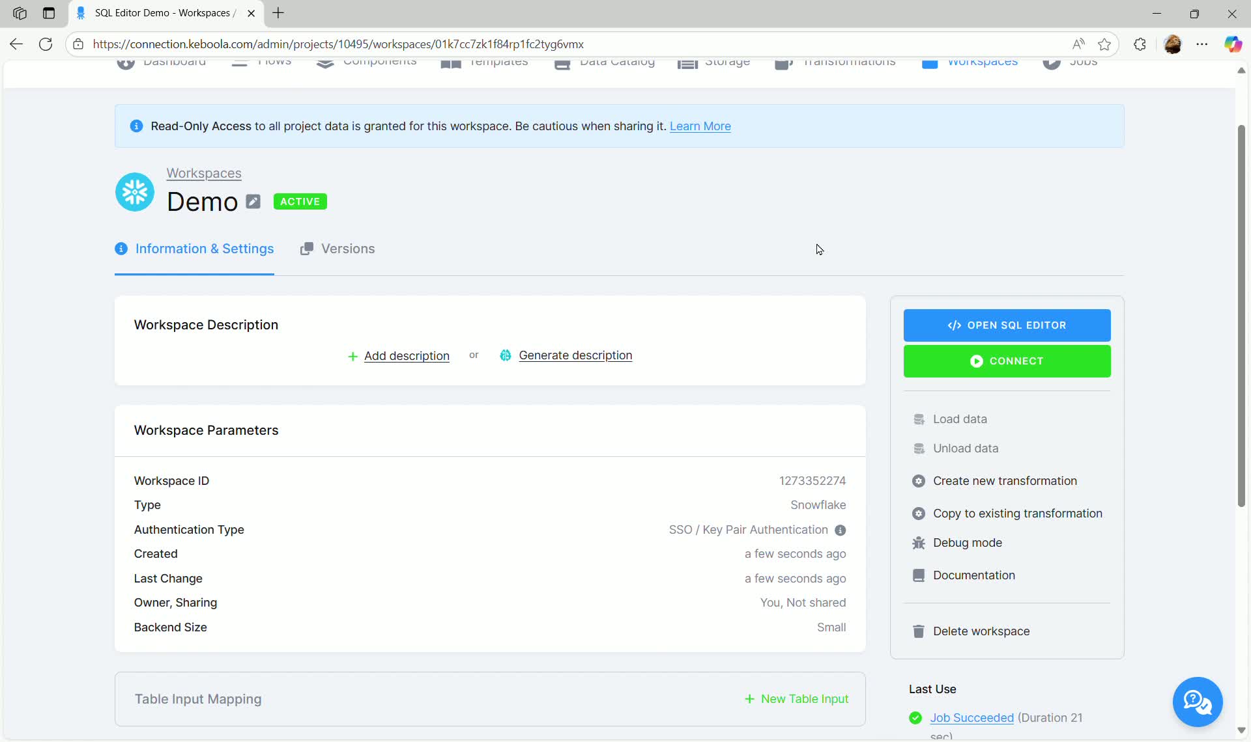Select the Information & Settings tab
The height and width of the screenshot is (742, 1251).
tap(194, 249)
